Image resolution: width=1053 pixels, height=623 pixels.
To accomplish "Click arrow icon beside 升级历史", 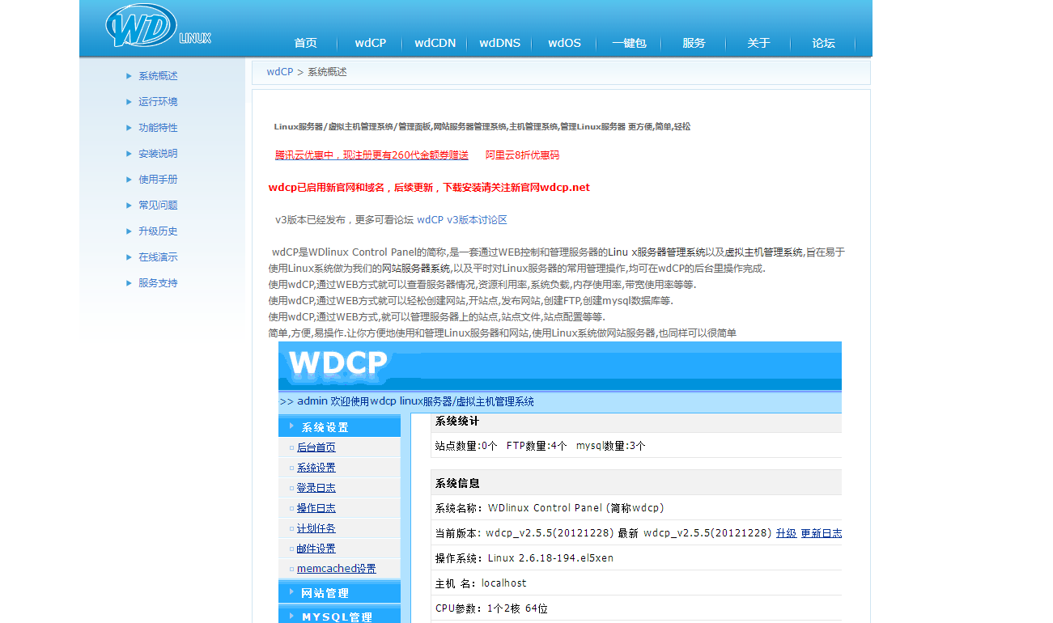I will [x=129, y=231].
